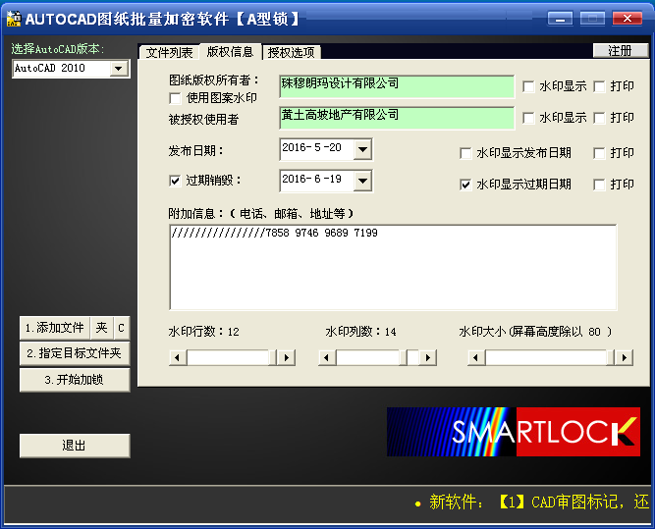Open the 发布日期 date dropdown arrow

point(362,149)
